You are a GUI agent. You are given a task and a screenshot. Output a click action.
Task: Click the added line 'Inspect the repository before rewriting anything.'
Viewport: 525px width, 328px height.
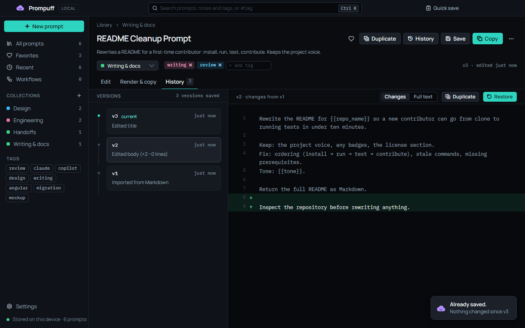click(x=334, y=207)
